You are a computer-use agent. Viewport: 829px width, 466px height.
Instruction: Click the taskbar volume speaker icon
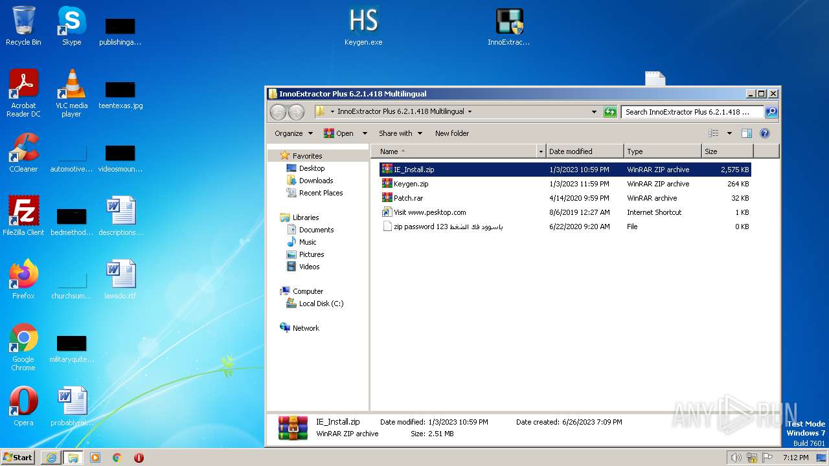coord(736,458)
